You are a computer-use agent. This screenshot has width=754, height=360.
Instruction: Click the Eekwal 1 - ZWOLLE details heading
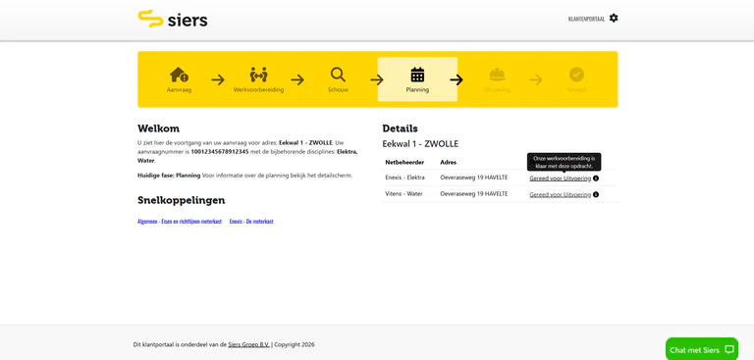[x=420, y=144]
